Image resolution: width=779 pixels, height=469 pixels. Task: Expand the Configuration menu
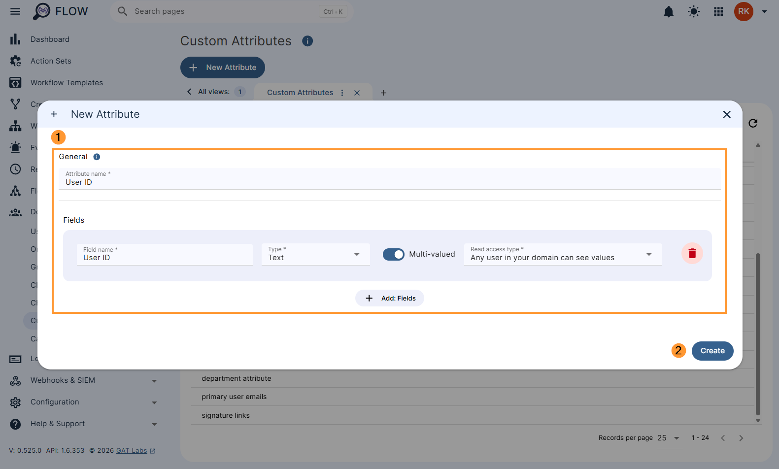point(154,402)
